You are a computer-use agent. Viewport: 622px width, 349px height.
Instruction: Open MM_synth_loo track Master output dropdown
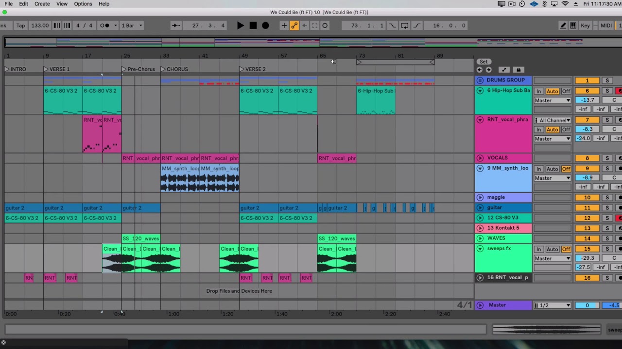(x=553, y=178)
